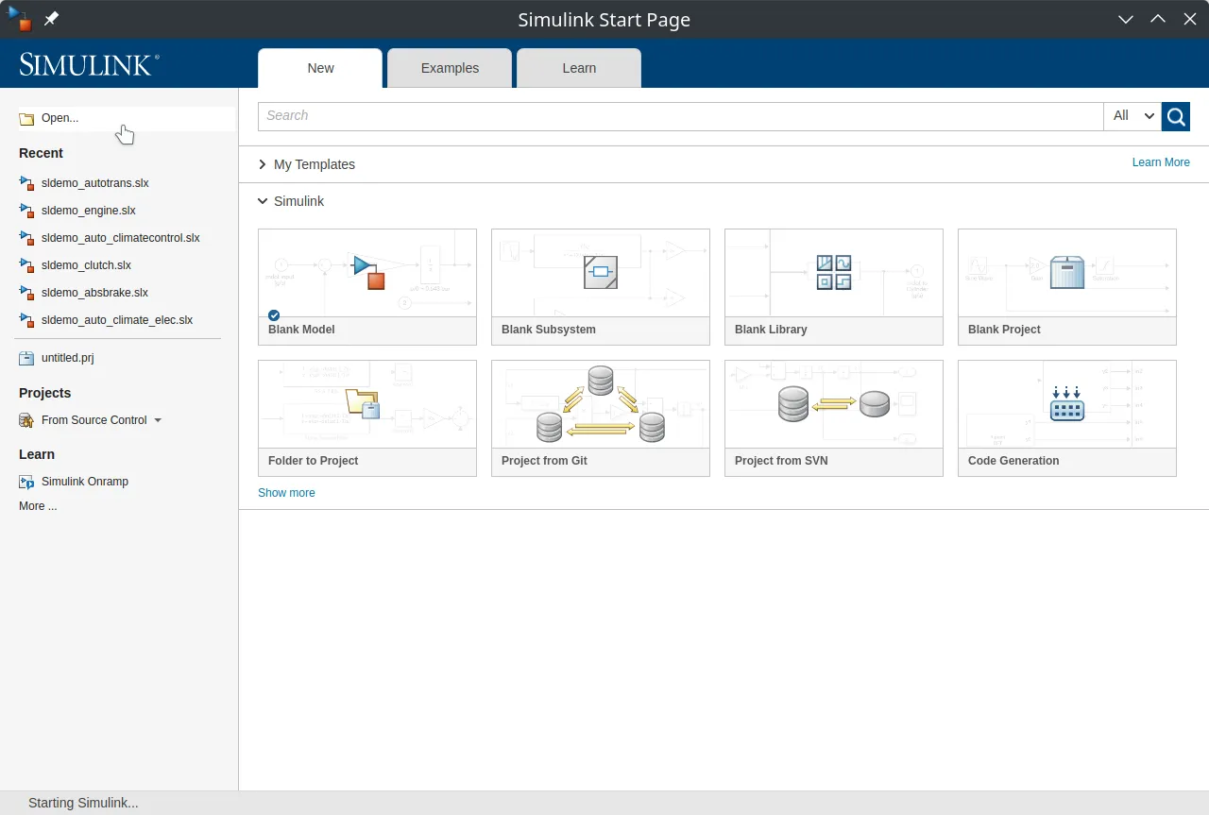
Task: Select the Folder to Project card label
Action: point(313,461)
